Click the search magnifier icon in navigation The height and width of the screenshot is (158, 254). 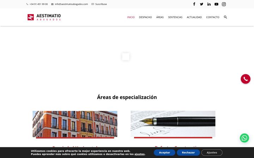click(x=225, y=17)
